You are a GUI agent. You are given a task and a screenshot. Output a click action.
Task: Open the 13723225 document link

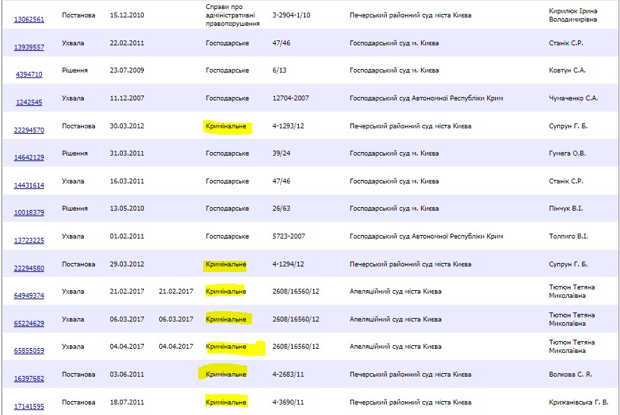click(29, 241)
